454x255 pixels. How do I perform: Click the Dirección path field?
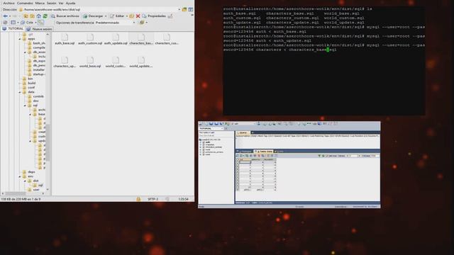point(100,9)
